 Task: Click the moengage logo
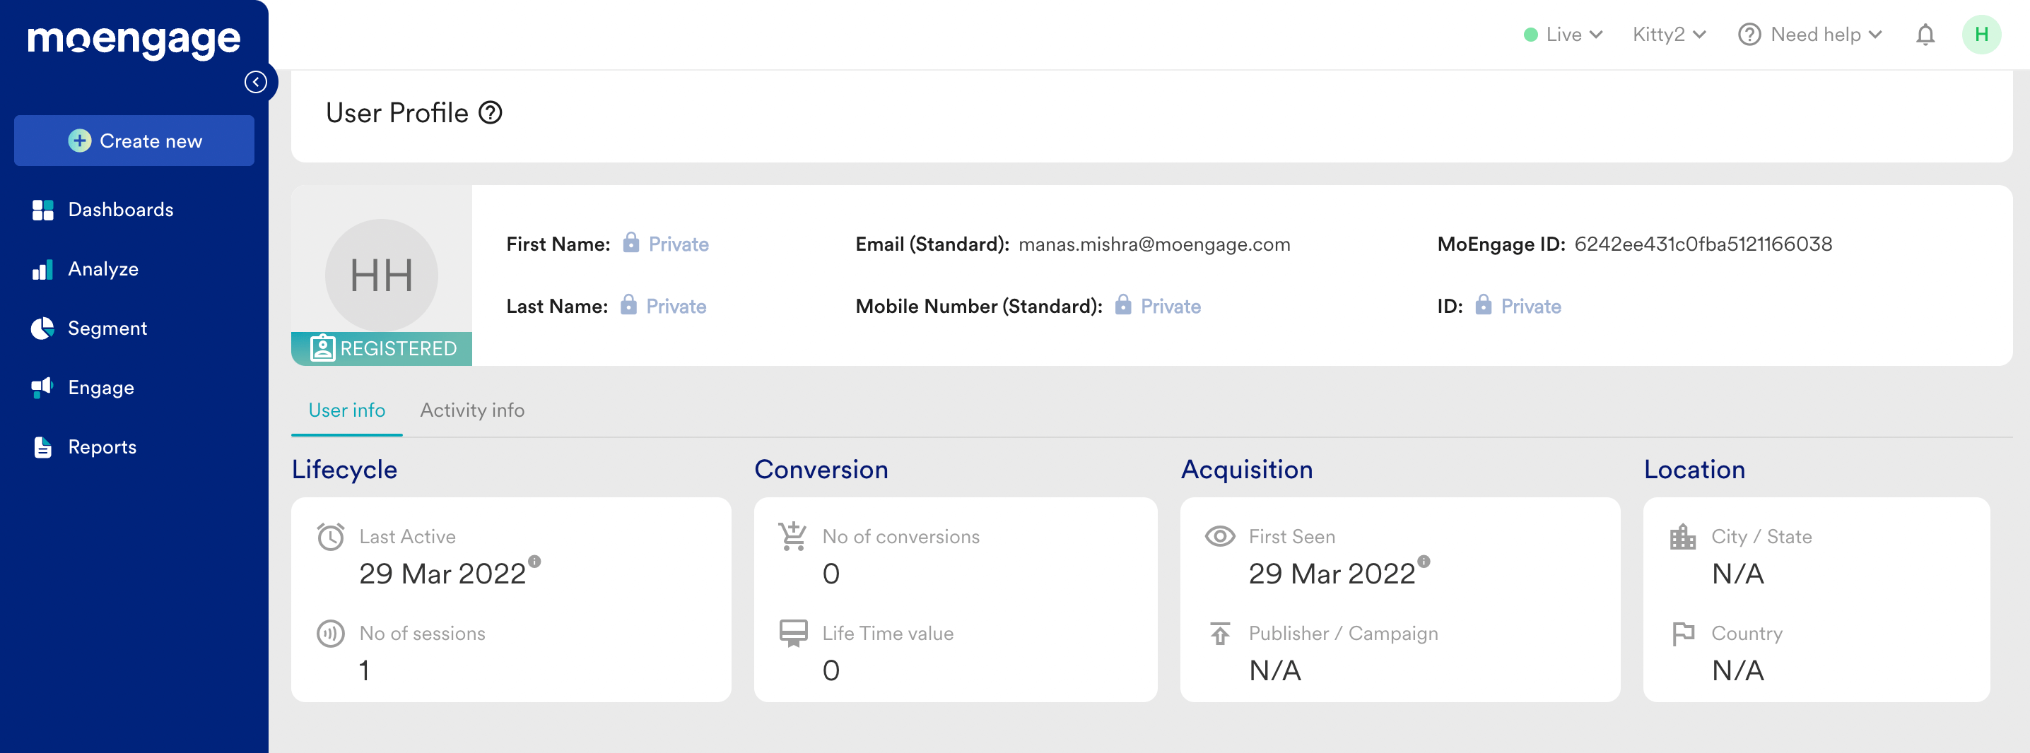[x=134, y=40]
